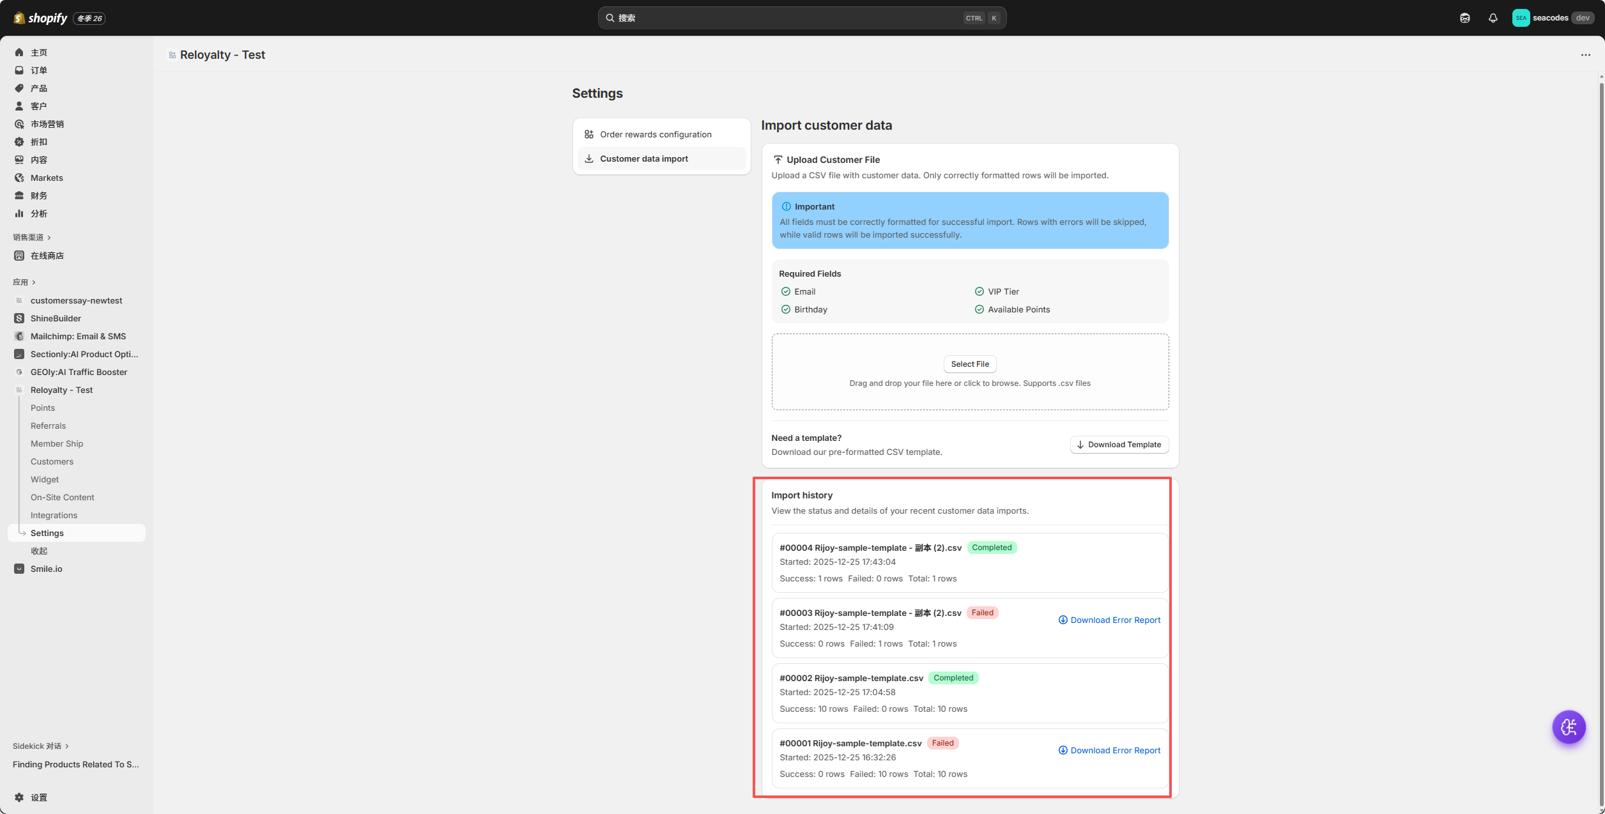The width and height of the screenshot is (1605, 814).
Task: Expand the sales channels section chevron
Action: click(49, 238)
